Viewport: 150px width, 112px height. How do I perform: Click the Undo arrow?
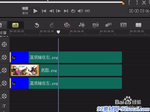[37, 25]
